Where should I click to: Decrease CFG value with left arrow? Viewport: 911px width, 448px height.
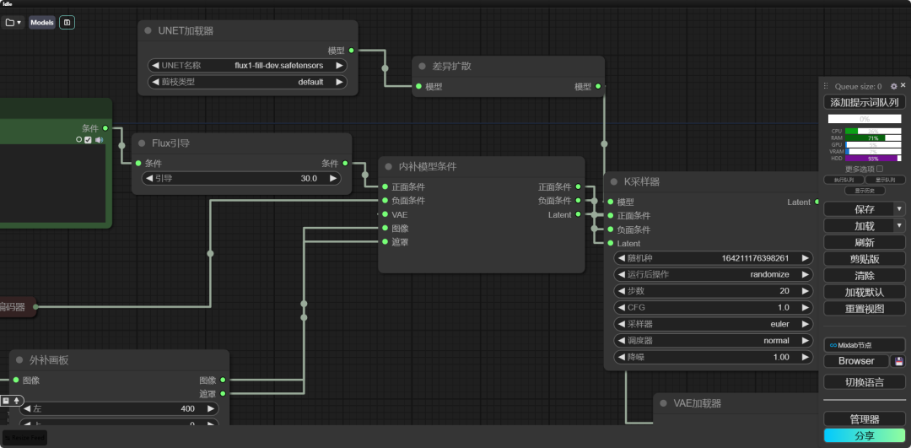pos(621,307)
